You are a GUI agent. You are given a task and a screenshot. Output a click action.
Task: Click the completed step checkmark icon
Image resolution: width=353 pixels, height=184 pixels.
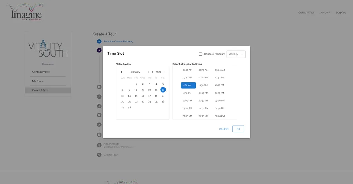pyautogui.click(x=99, y=41)
